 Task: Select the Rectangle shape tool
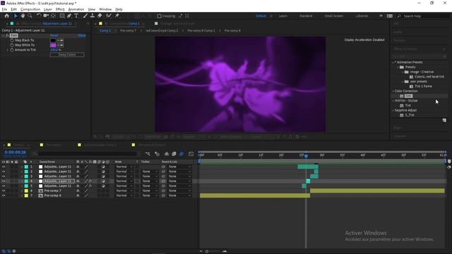[x=62, y=16]
